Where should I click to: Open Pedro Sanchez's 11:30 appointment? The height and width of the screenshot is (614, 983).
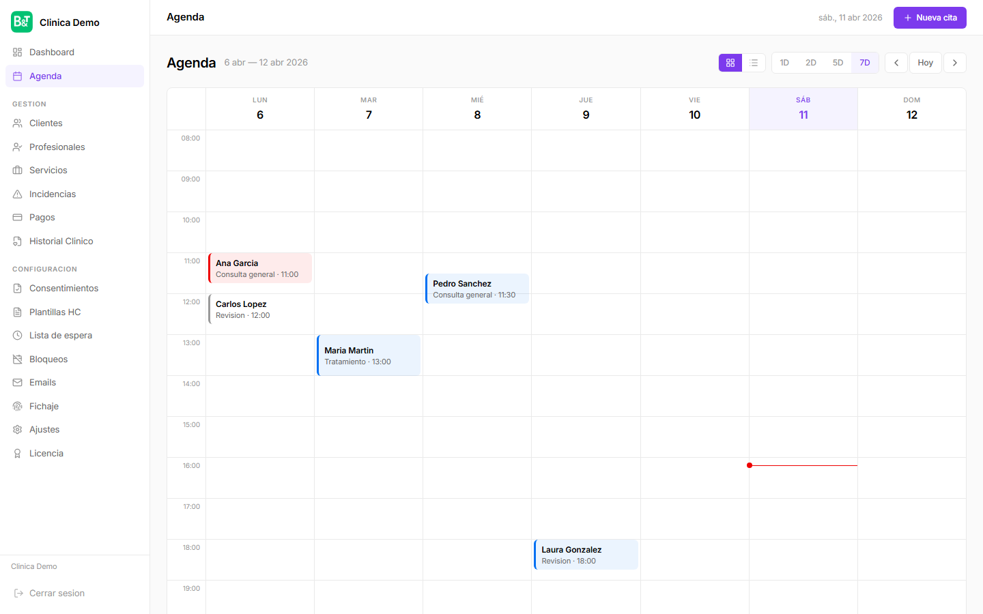coord(477,289)
